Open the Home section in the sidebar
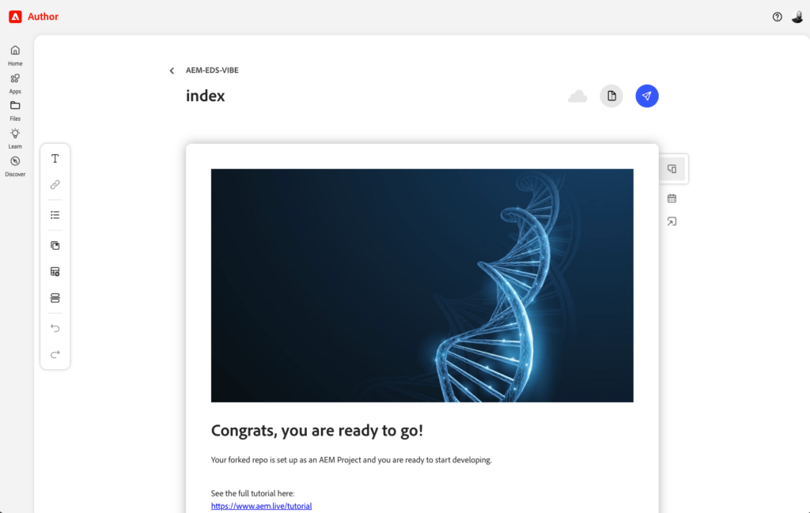This screenshot has width=810, height=513. pyautogui.click(x=15, y=56)
